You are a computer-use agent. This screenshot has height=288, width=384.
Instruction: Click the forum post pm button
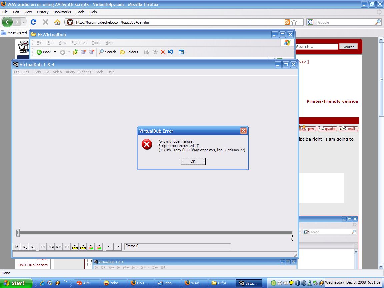click(x=308, y=129)
